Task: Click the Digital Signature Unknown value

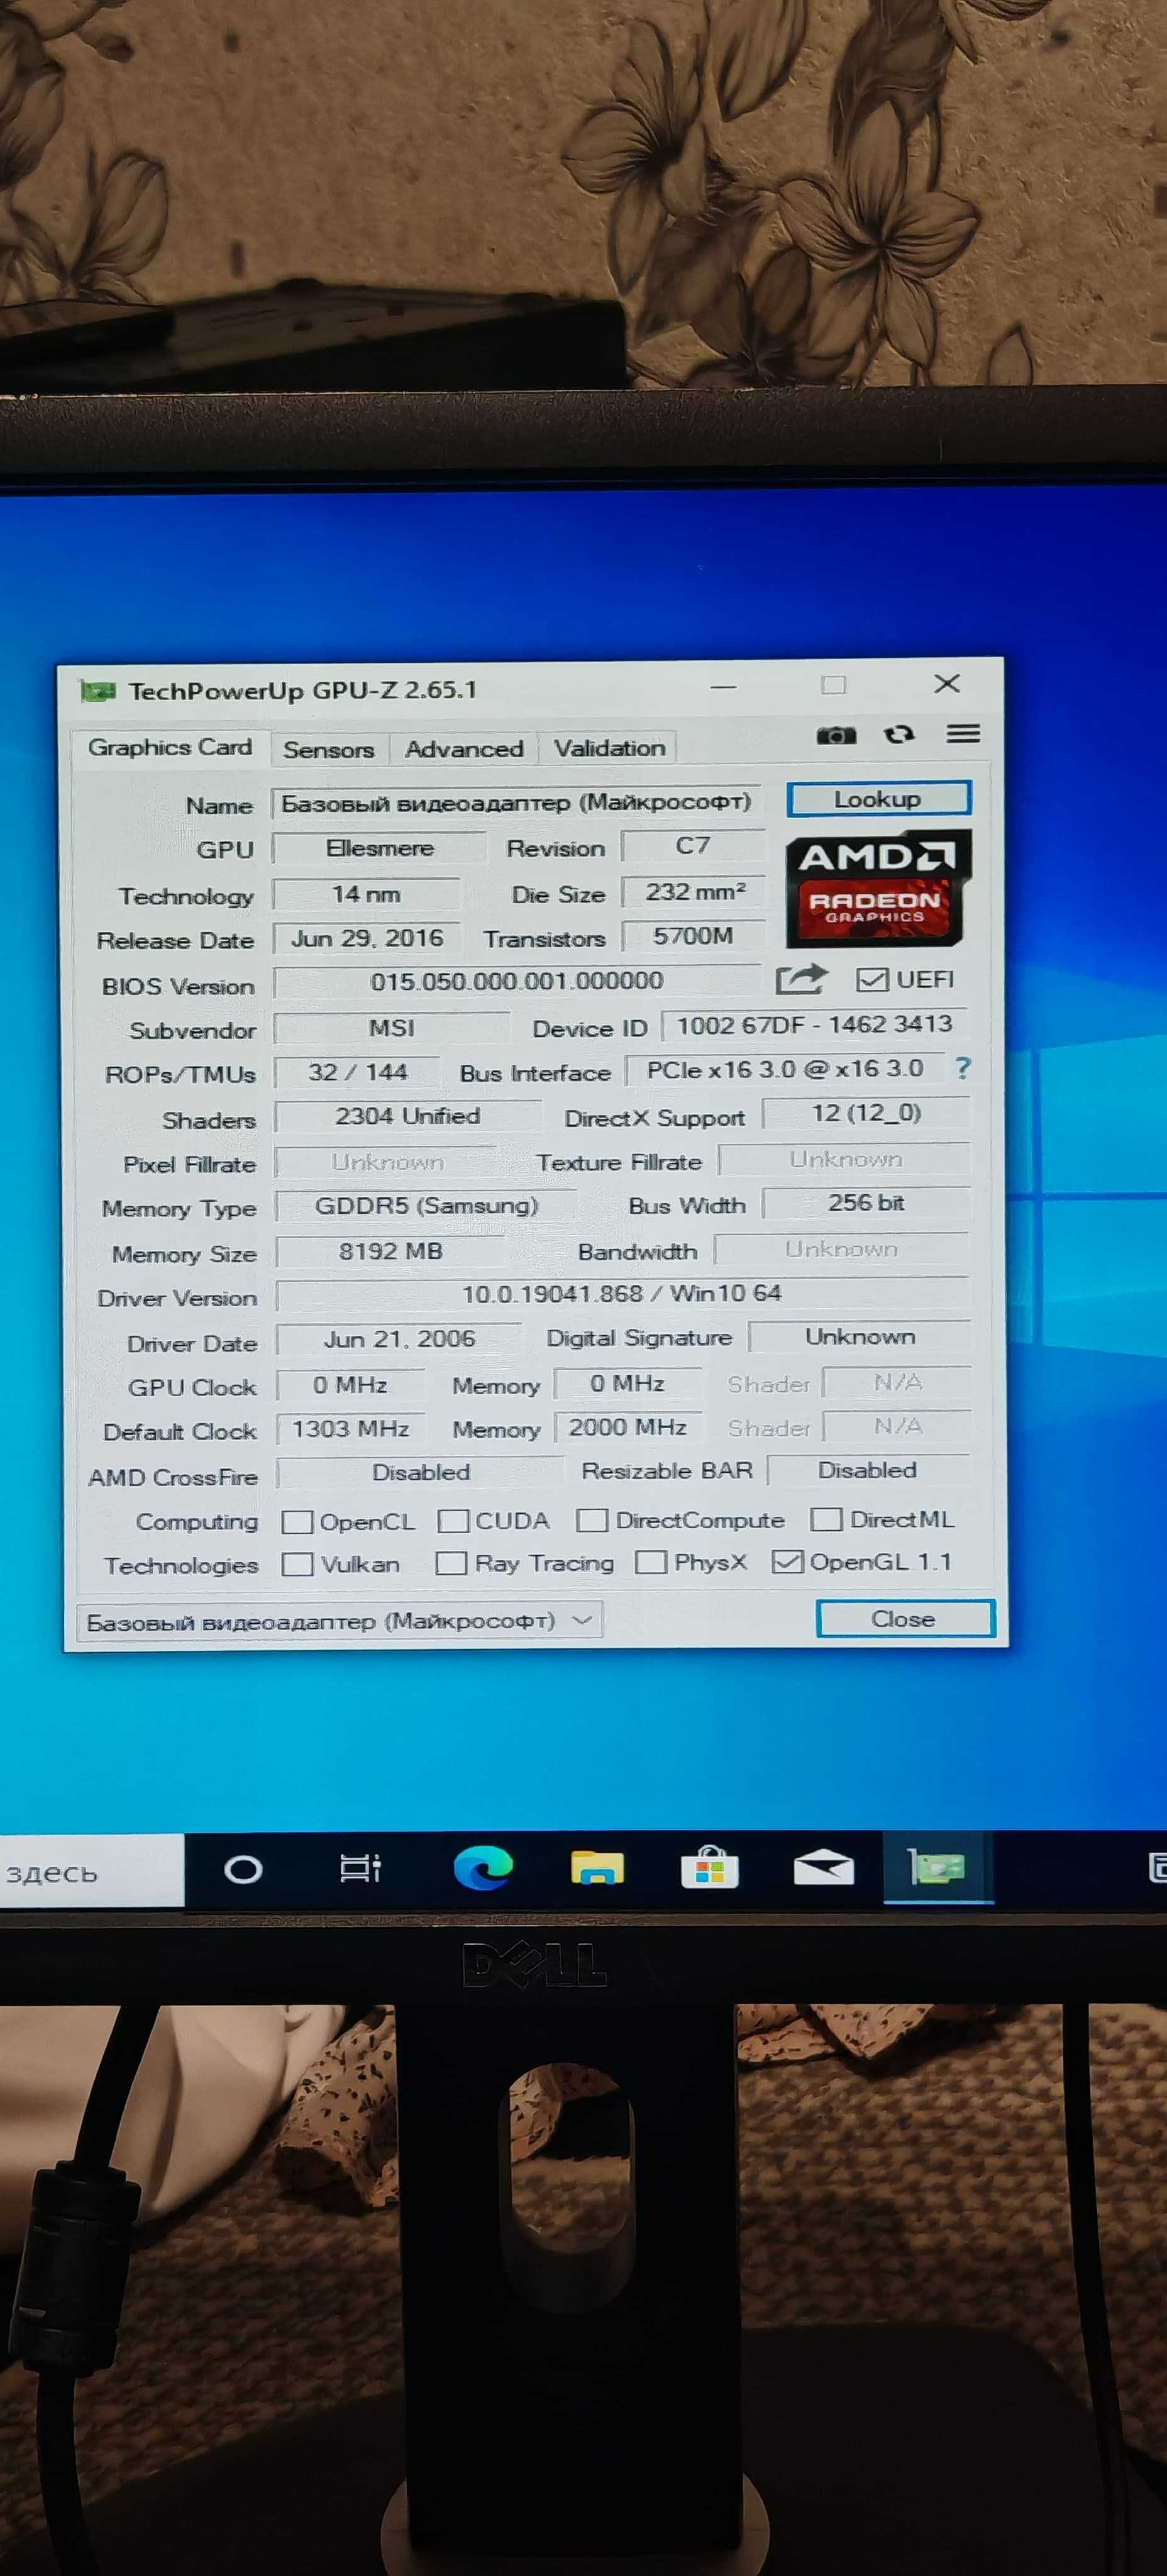Action: (x=860, y=1337)
